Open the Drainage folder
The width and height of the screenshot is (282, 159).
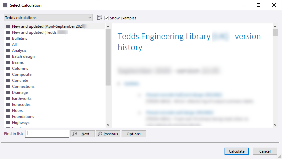(20, 93)
